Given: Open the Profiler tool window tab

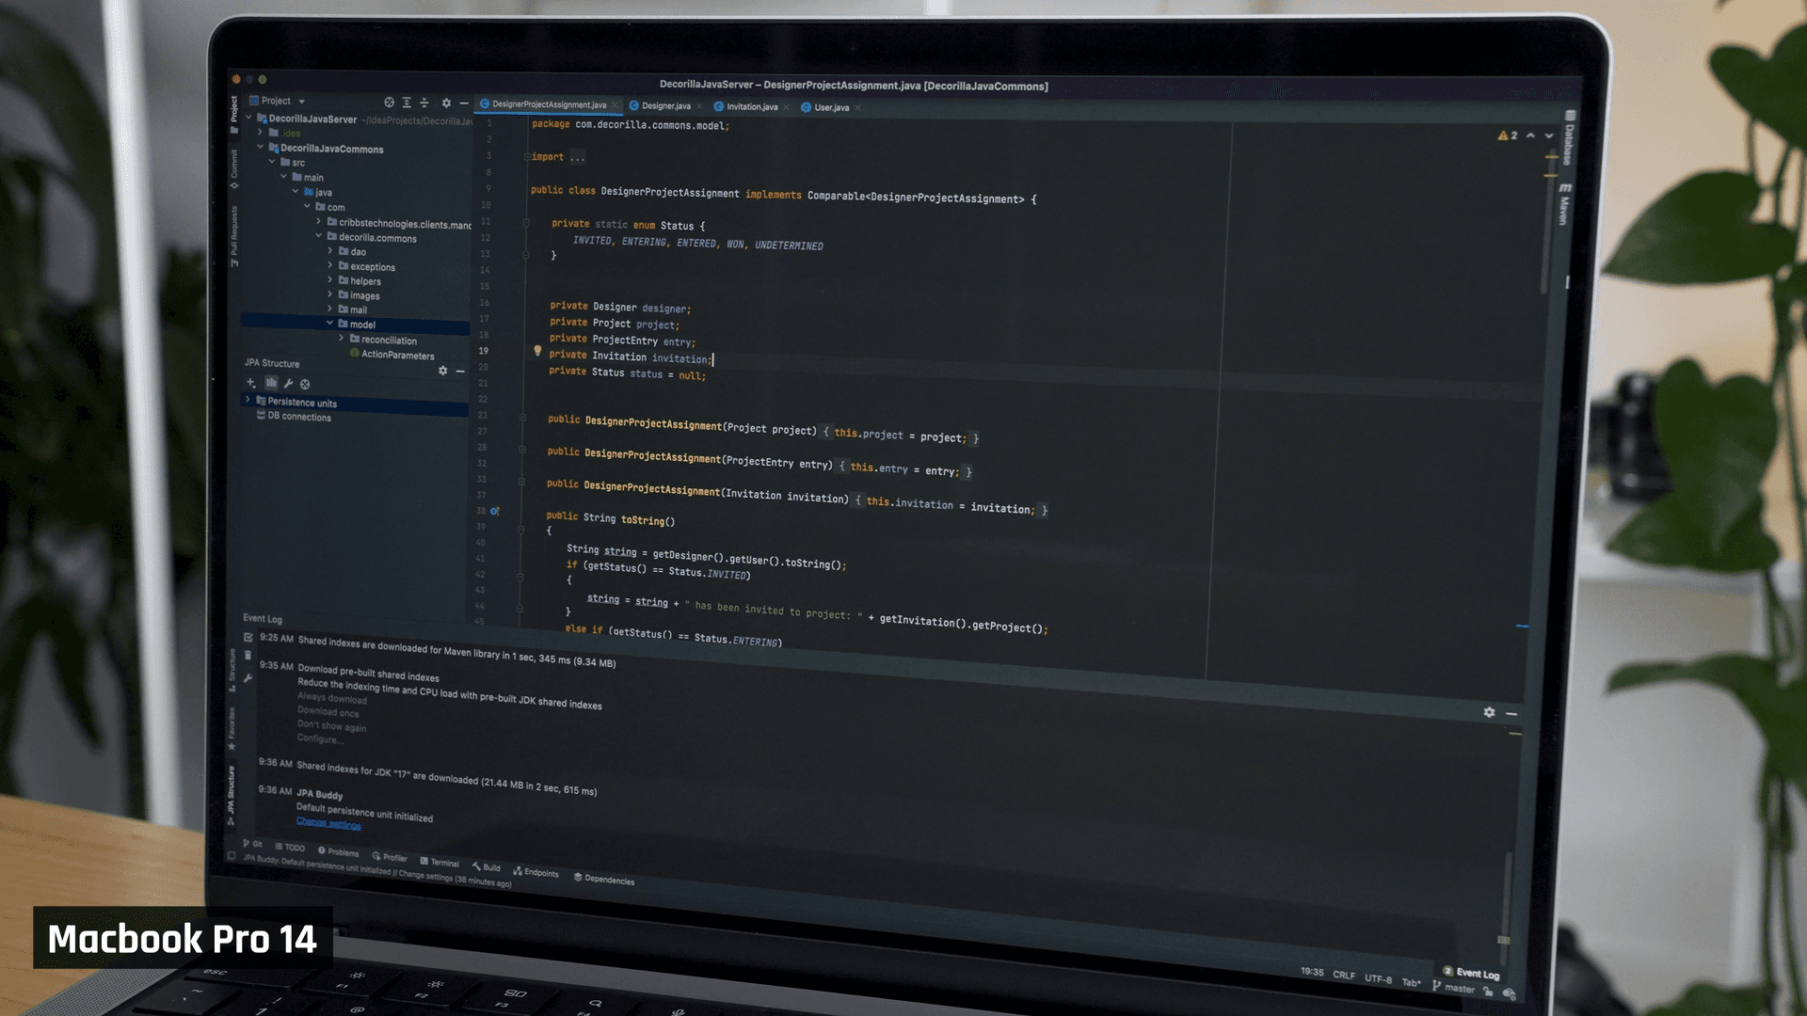Looking at the screenshot, I should coord(390,857).
